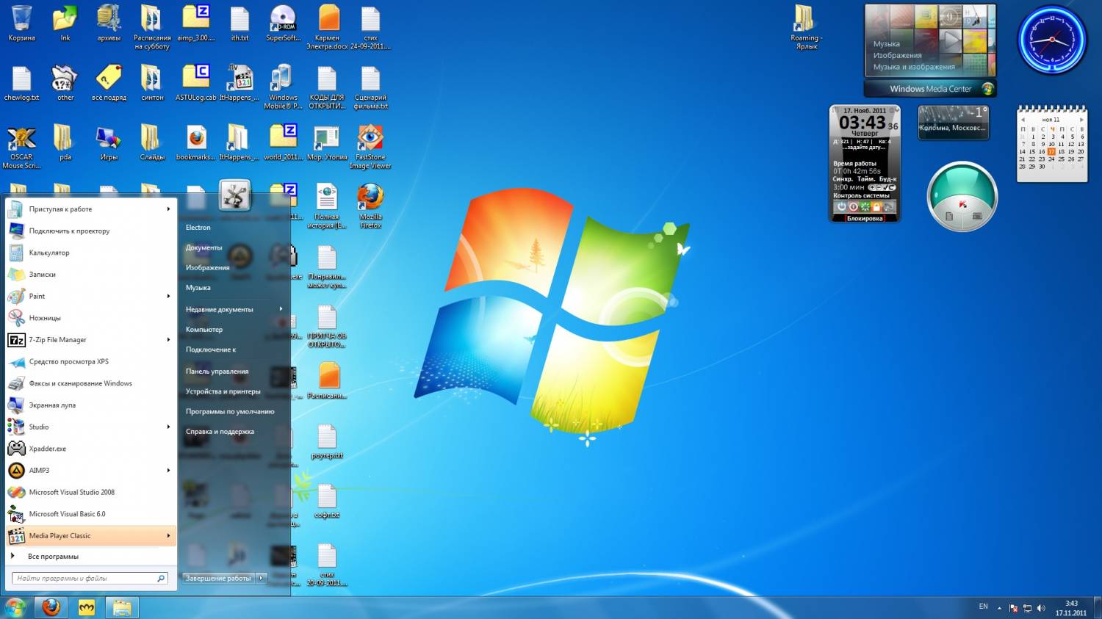Viewport: 1102px width, 619px height.
Task: Click the report icon in Kaspersky gadget
Action: (949, 216)
